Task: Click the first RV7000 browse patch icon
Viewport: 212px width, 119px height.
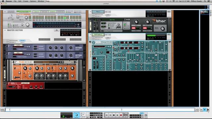Action: (x=27, y=47)
